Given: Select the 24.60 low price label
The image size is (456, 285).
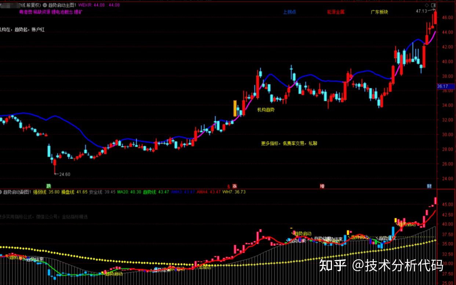Looking at the screenshot, I should click(64, 174).
